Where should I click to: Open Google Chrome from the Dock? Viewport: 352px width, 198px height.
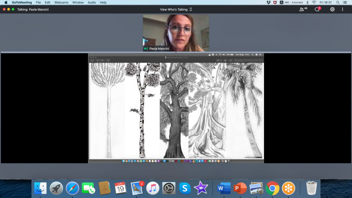tap(272, 188)
